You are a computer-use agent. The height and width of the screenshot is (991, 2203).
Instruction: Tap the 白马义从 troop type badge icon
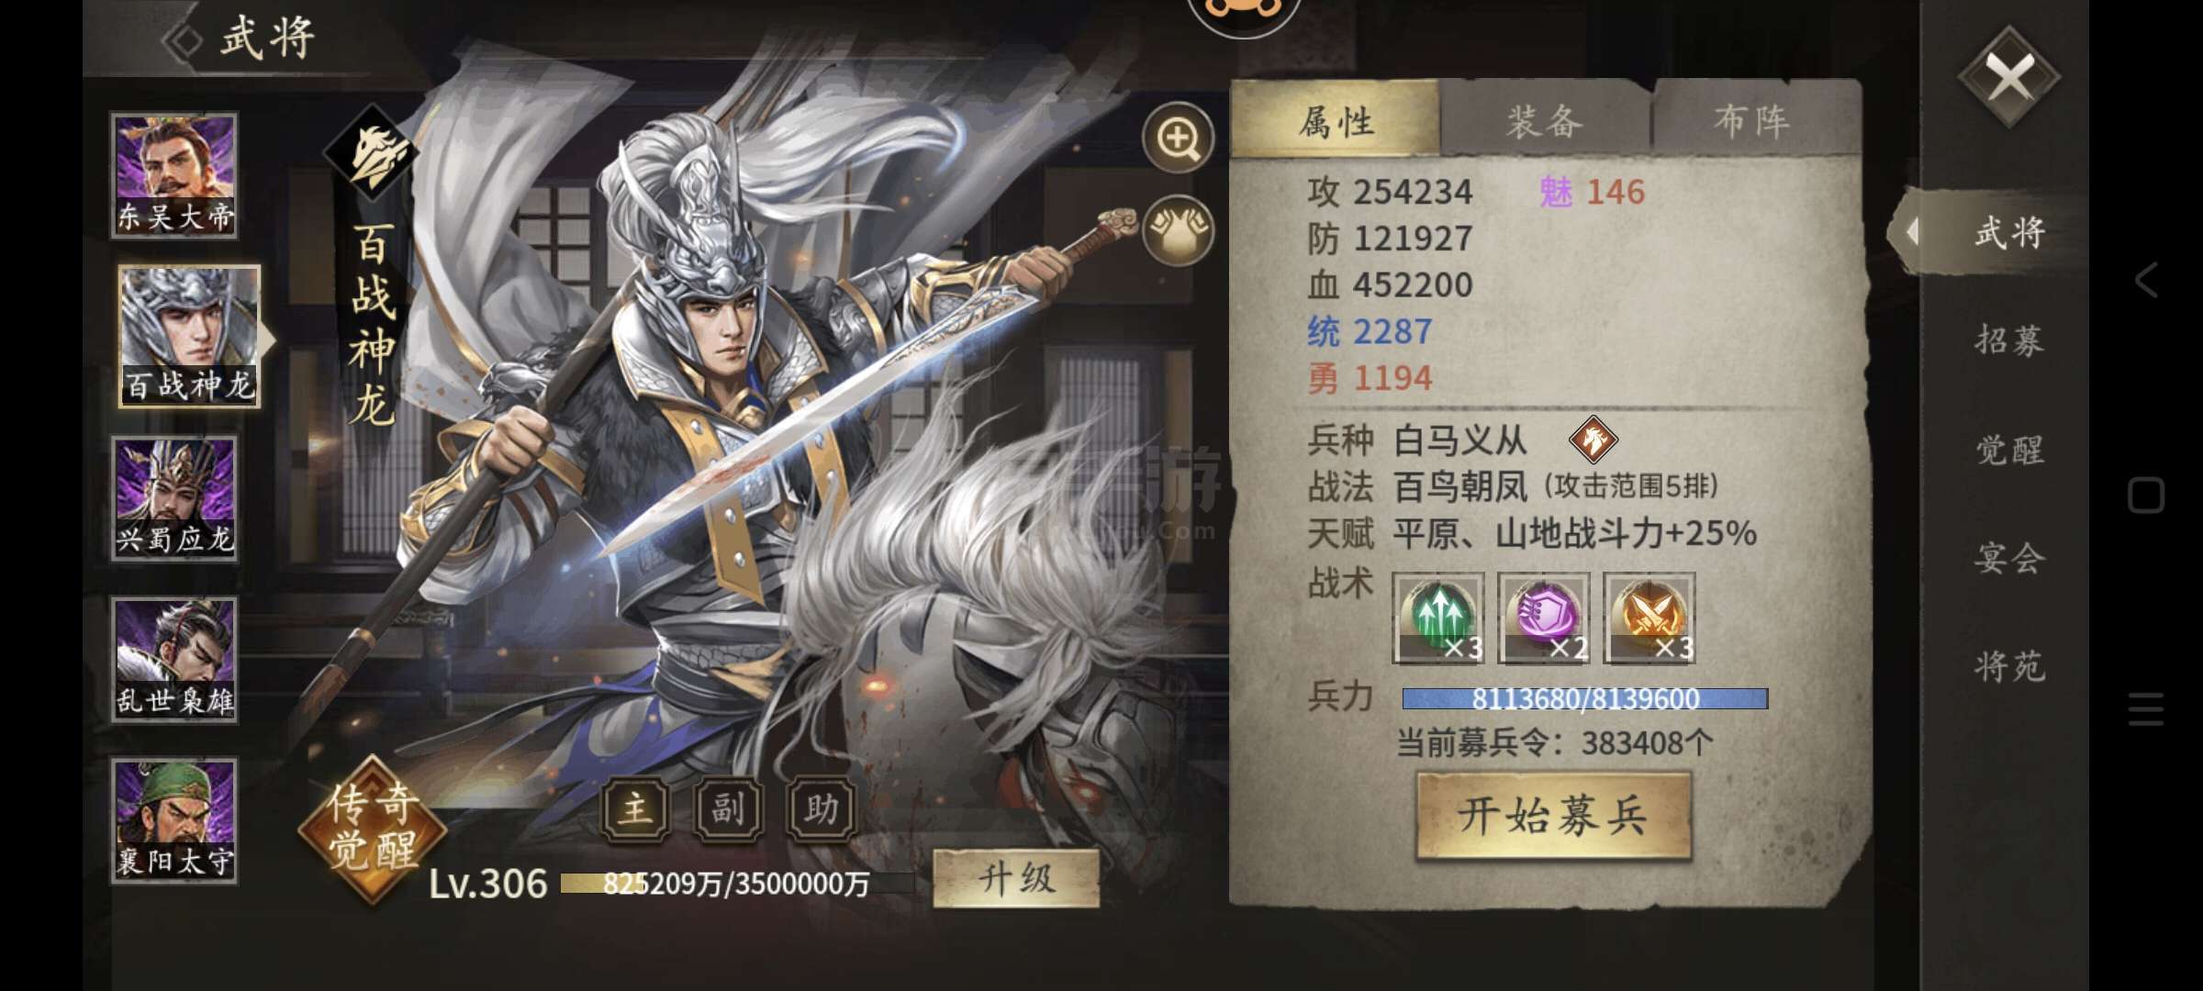click(x=1593, y=440)
